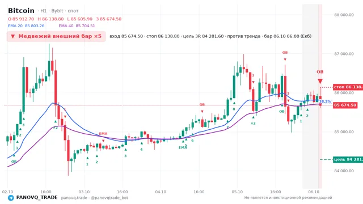Click the green '6' bar count label
Image resolution: width=363 pixels, height=204 pixels.
click(192, 141)
